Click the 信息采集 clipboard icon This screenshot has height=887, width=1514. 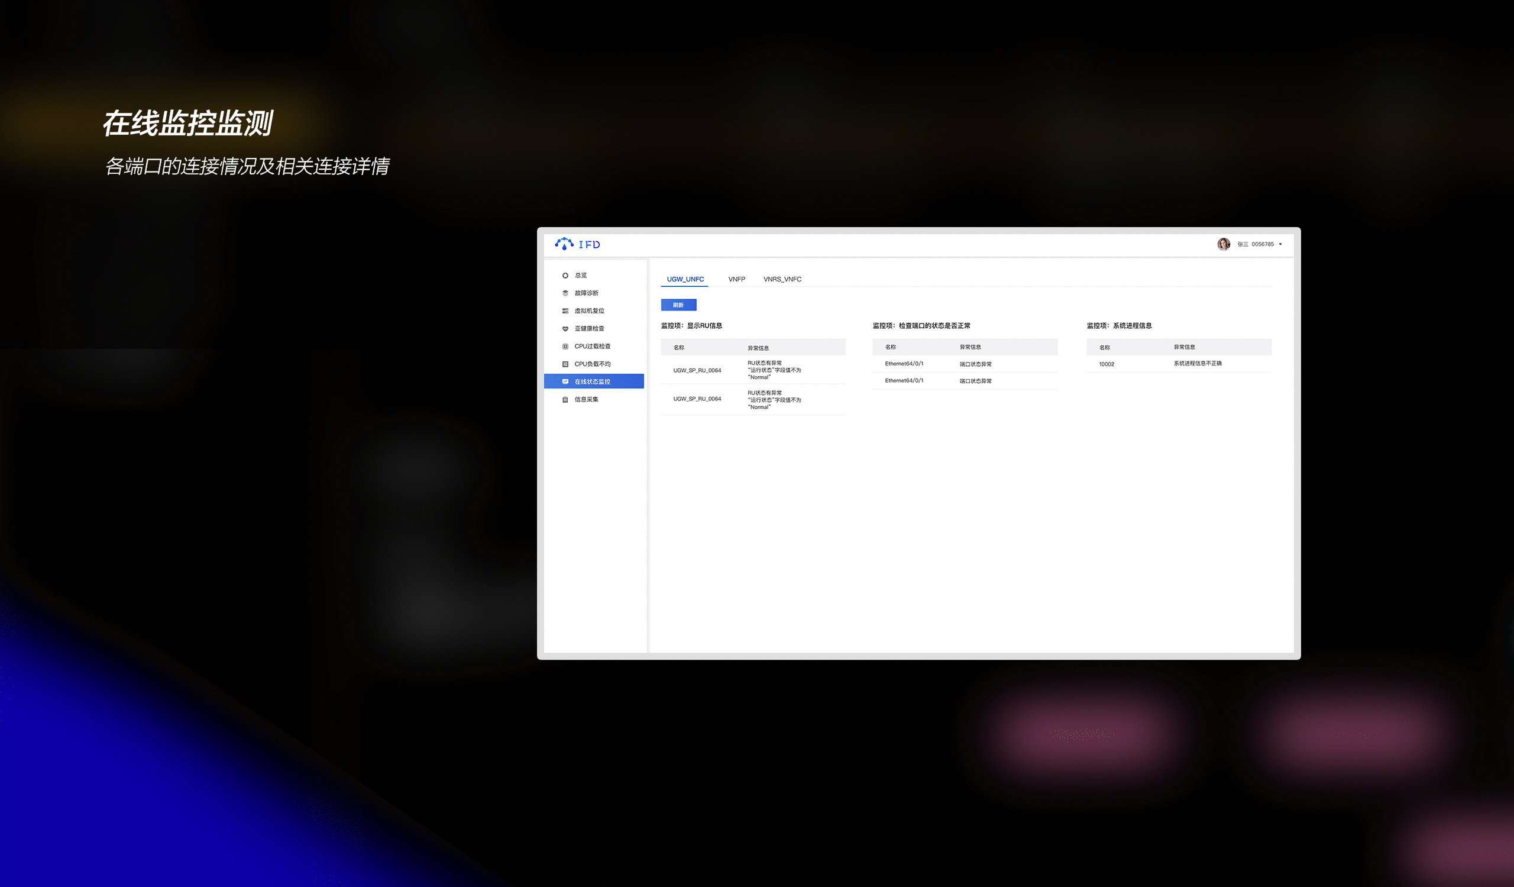click(565, 399)
